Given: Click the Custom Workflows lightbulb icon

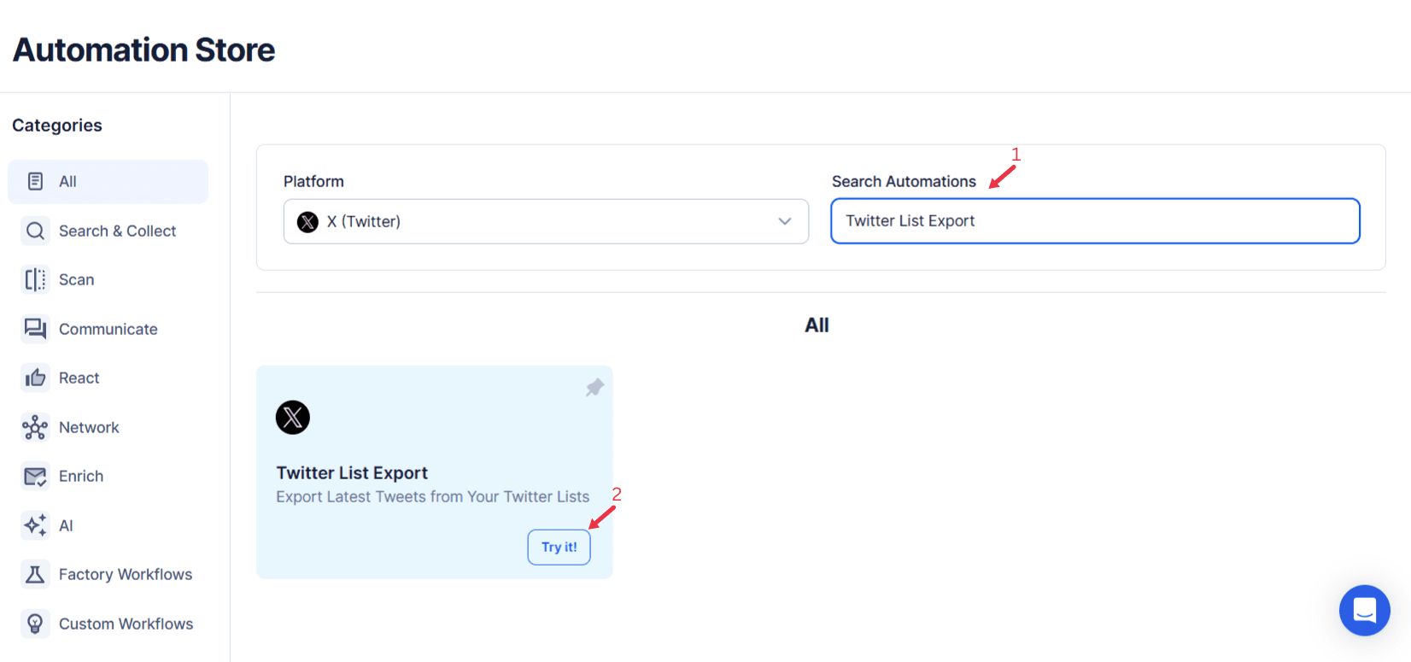Looking at the screenshot, I should pyautogui.click(x=34, y=624).
